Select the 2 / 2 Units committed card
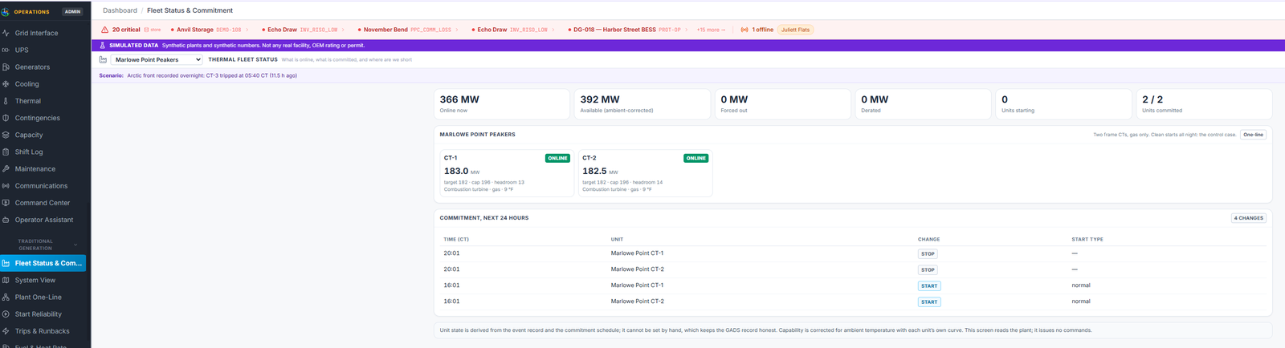The width and height of the screenshot is (1285, 348). (1205, 104)
